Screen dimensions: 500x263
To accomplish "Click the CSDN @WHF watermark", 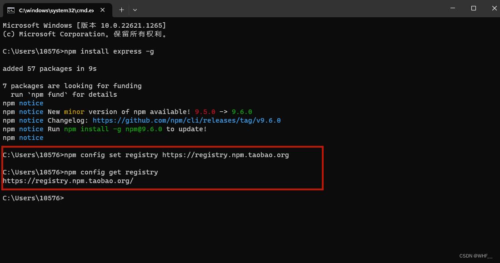I will (x=476, y=256).
